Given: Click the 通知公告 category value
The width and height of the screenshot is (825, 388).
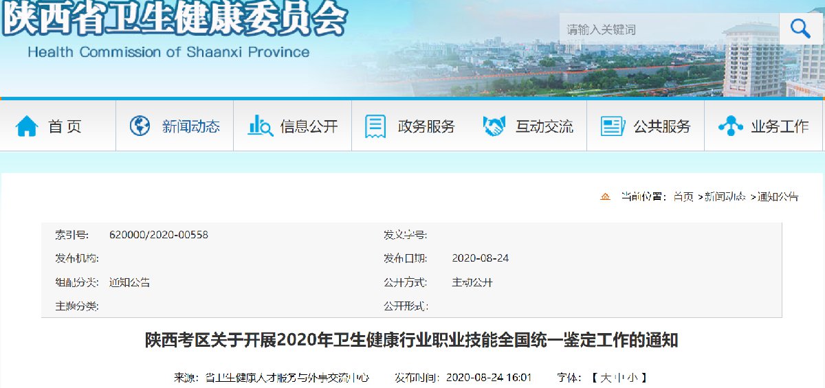Looking at the screenshot, I should point(129,282).
